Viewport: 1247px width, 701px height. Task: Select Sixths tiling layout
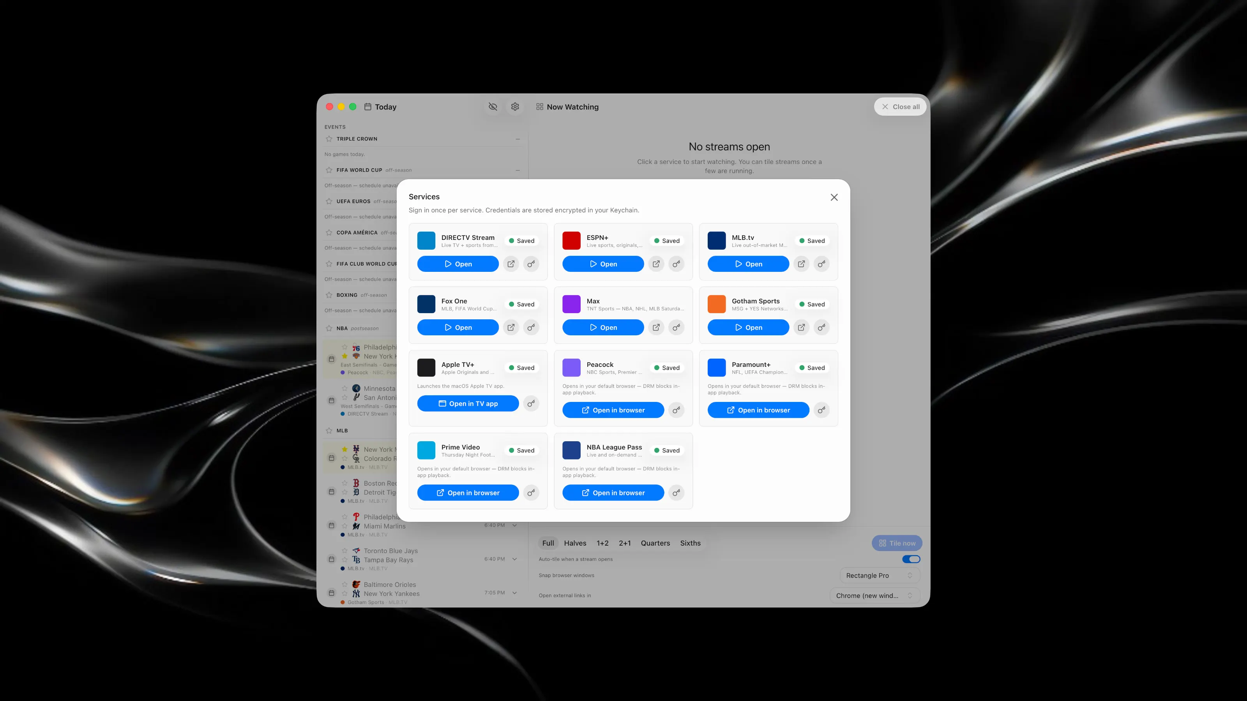pos(690,543)
